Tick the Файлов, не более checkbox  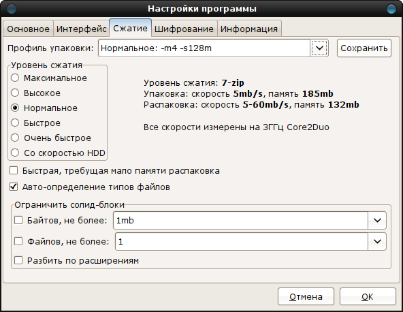click(18, 241)
